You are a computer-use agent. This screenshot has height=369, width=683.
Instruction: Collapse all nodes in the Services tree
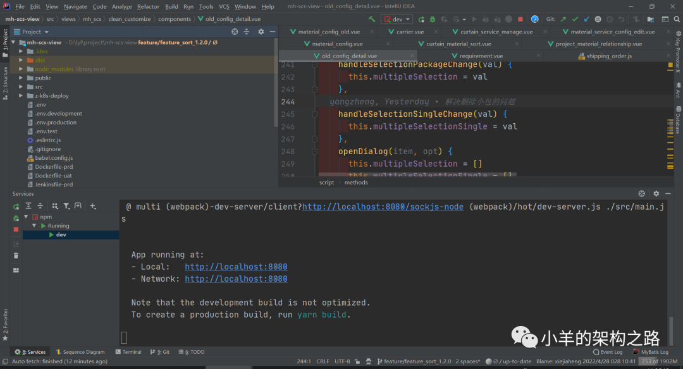40,206
